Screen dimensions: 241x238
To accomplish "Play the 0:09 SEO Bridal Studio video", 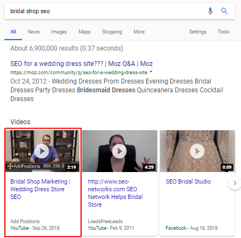I will [x=197, y=151].
